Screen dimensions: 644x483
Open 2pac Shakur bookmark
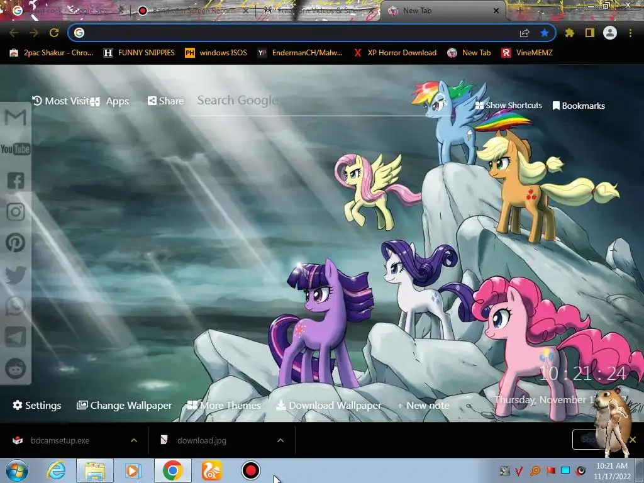52,53
